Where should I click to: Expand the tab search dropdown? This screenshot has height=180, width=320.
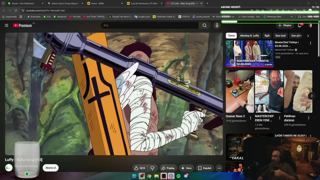pyautogui.click(x=3, y=3)
